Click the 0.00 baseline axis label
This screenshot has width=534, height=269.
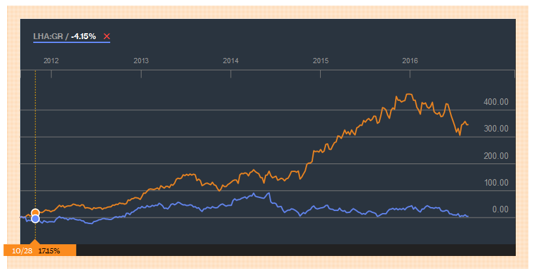point(499,209)
